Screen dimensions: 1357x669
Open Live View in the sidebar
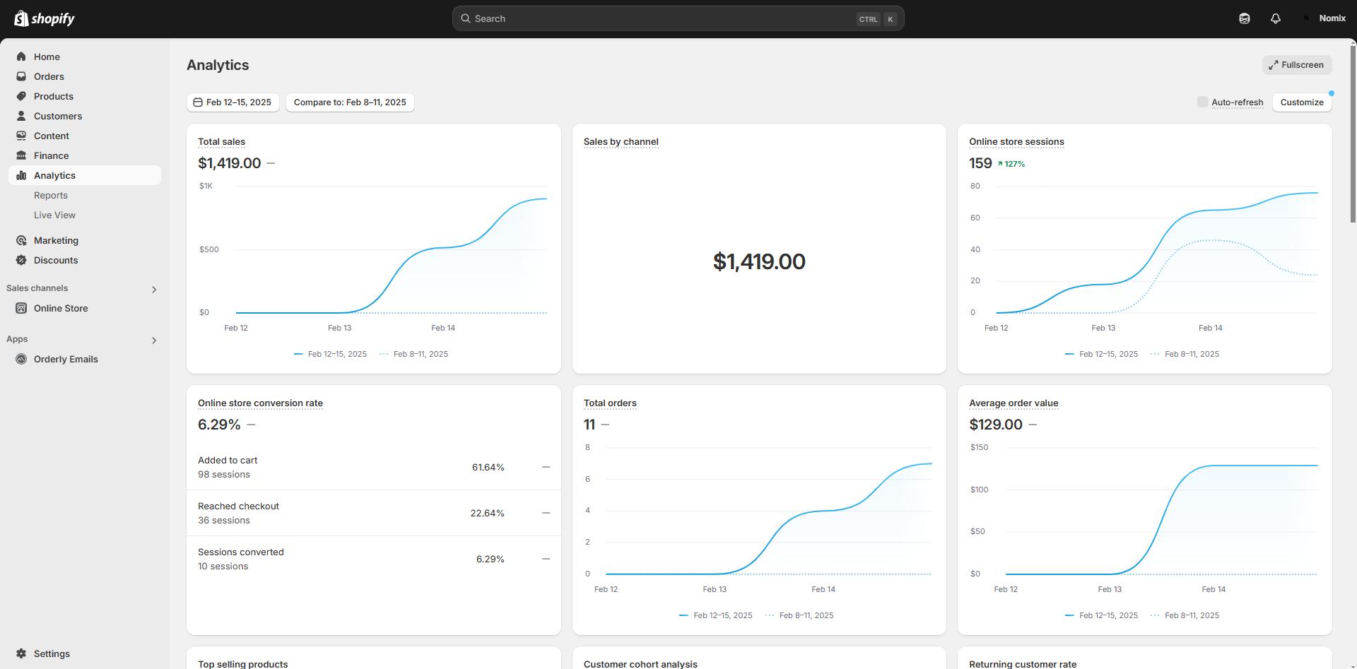[54, 215]
